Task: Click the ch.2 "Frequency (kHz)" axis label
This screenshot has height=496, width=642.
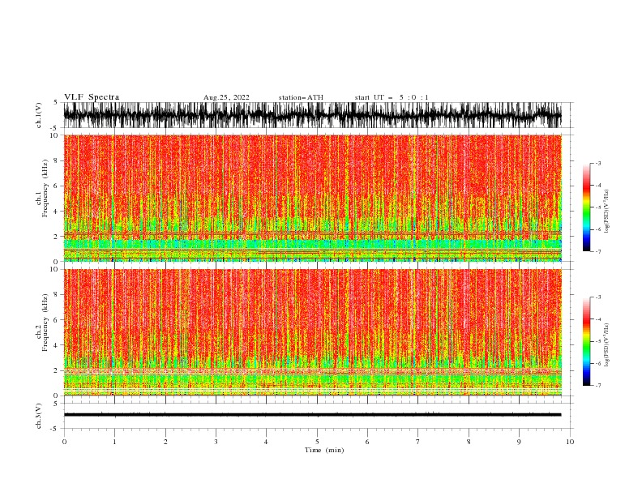Action: pos(45,323)
